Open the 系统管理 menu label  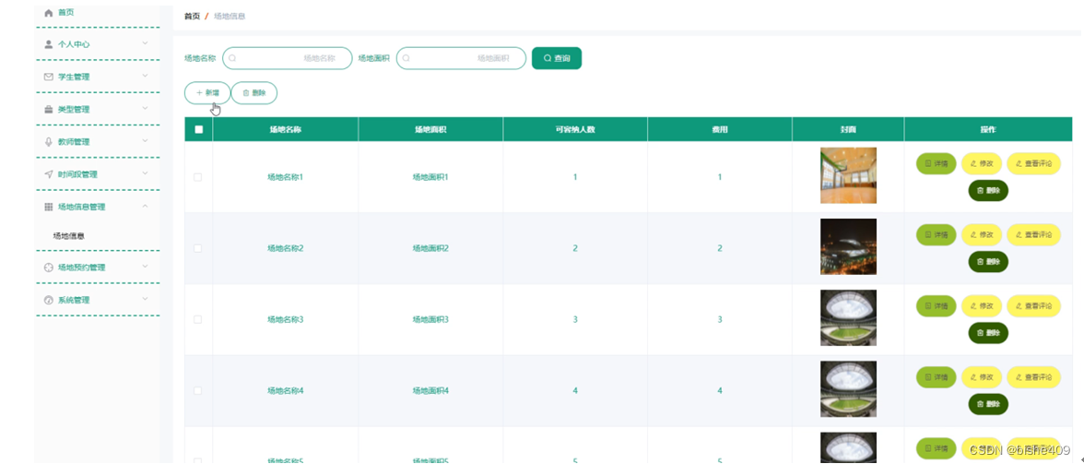(x=74, y=300)
